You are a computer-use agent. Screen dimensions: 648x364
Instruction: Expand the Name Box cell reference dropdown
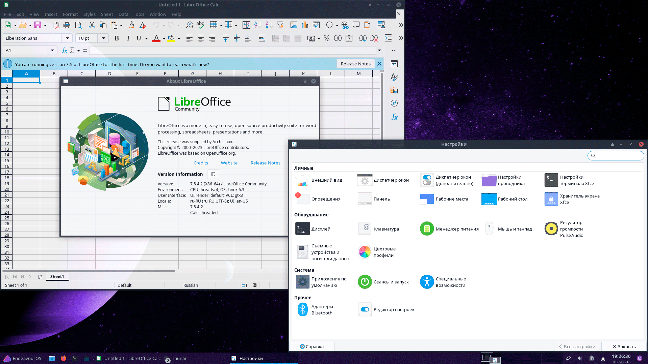[x=52, y=51]
